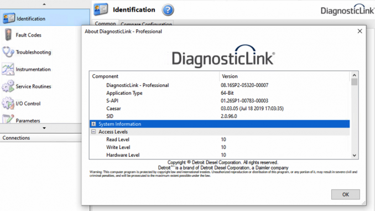Select the Read Level row

(x=220, y=140)
